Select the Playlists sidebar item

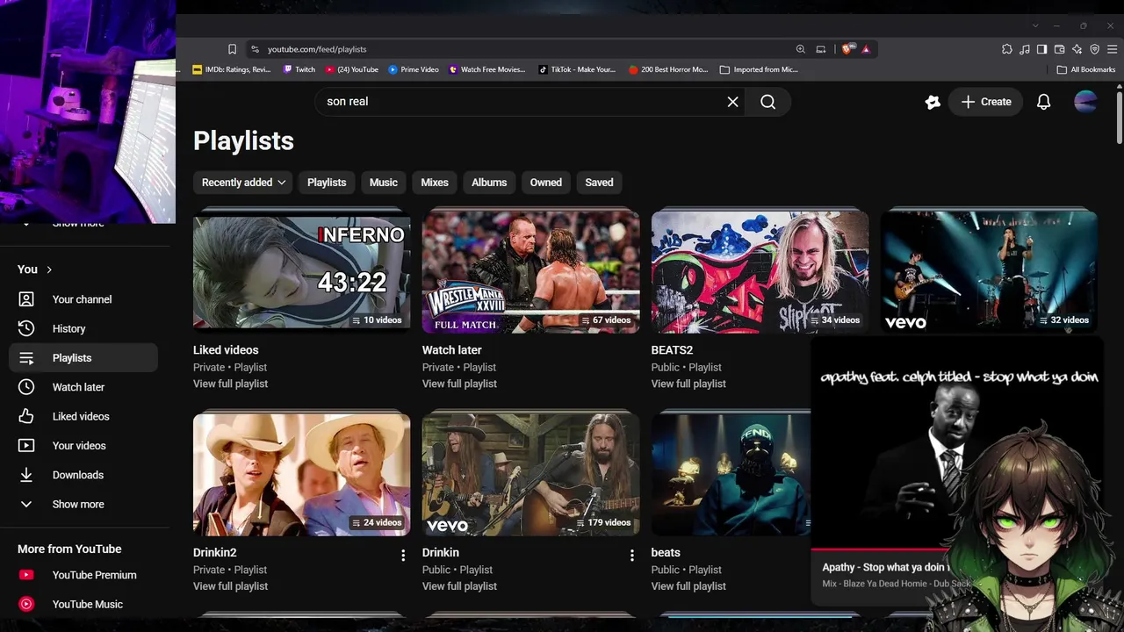coord(83,358)
